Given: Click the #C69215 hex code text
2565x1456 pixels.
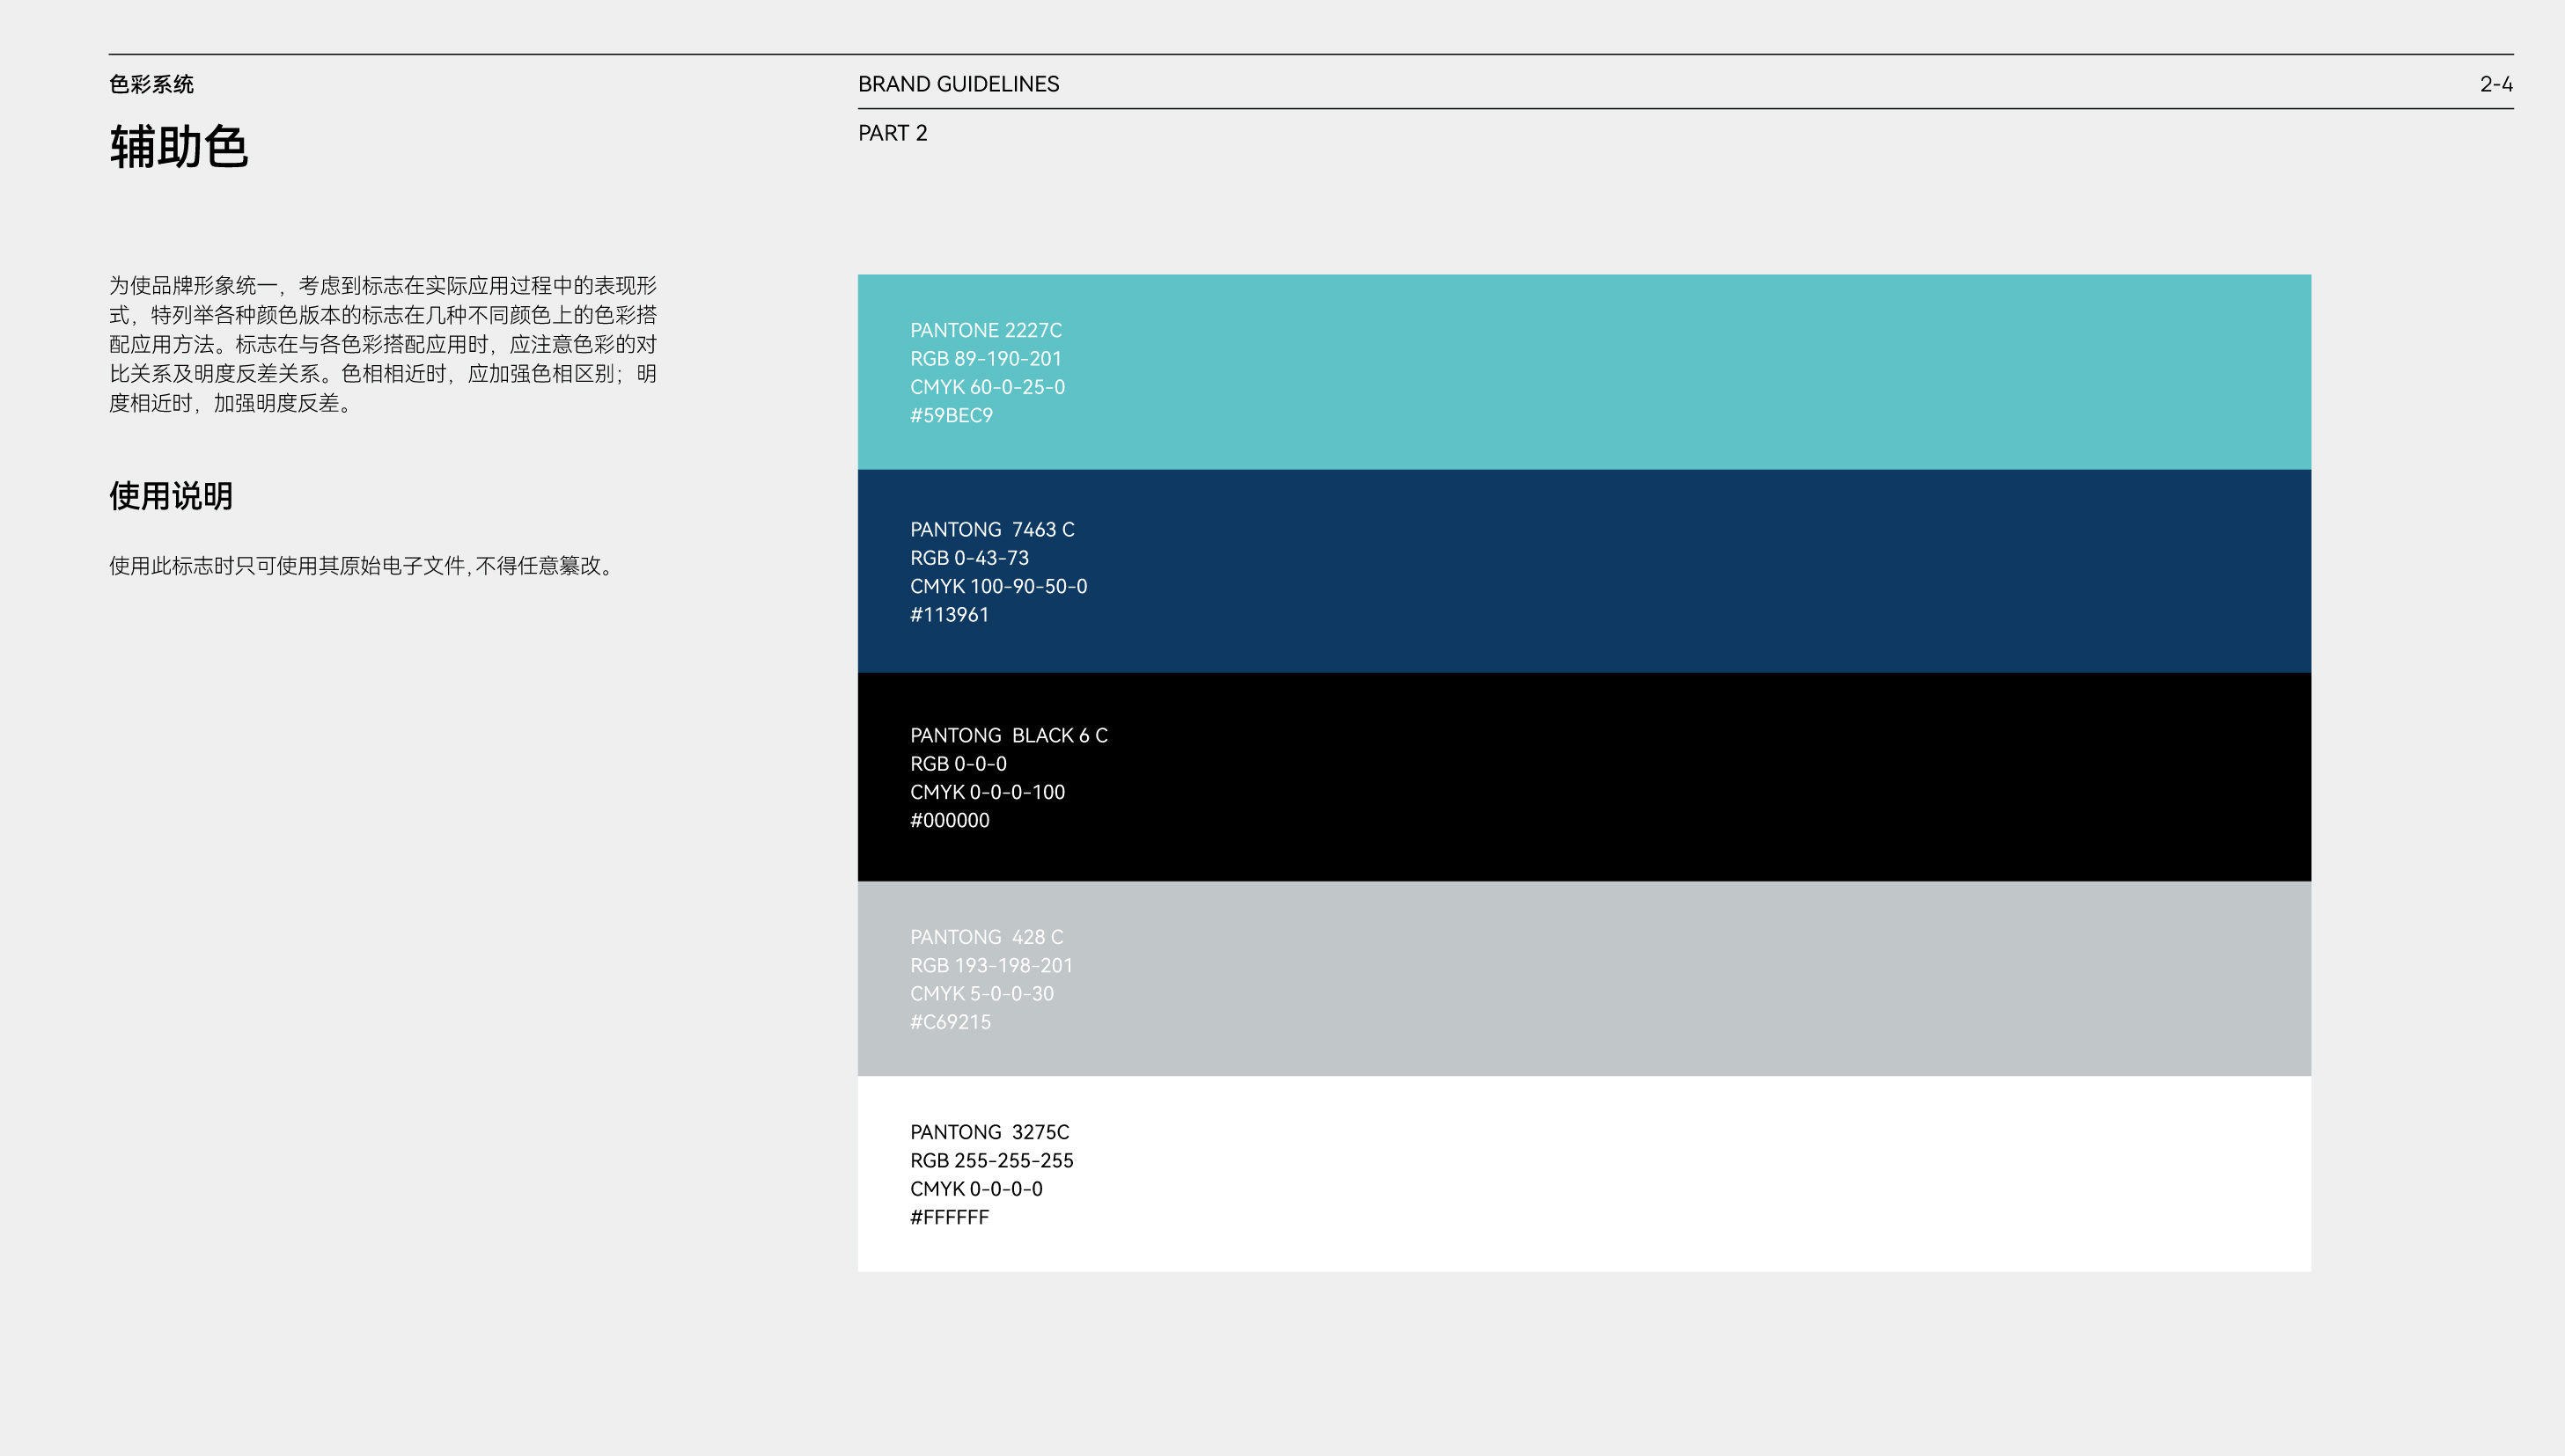Looking at the screenshot, I should 951,1023.
